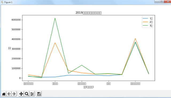This screenshot has width=171, height=98.
Task: Open the Configure subplots dialog
Action: (32, 94)
